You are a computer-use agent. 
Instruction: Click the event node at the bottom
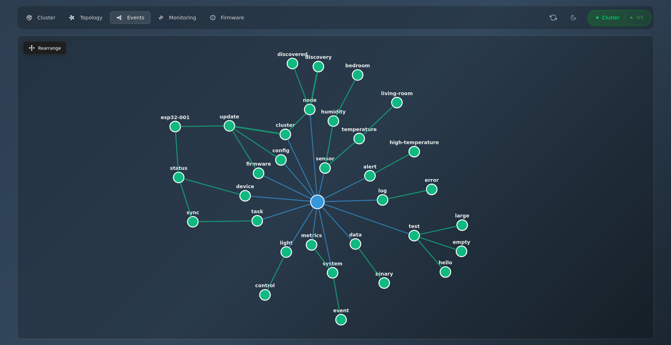click(x=341, y=320)
